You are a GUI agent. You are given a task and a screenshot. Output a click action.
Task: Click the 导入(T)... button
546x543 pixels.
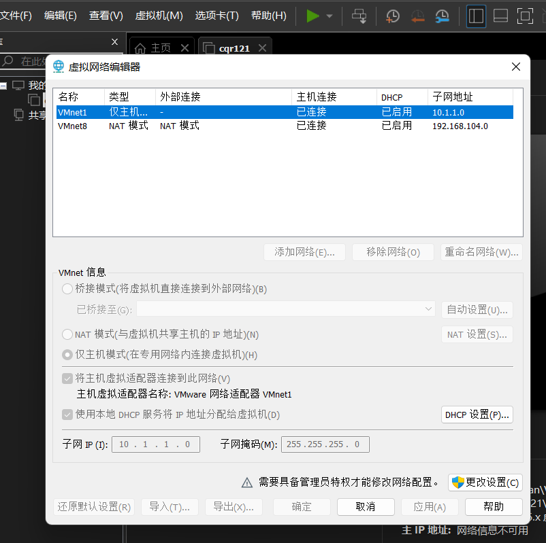[x=170, y=507]
